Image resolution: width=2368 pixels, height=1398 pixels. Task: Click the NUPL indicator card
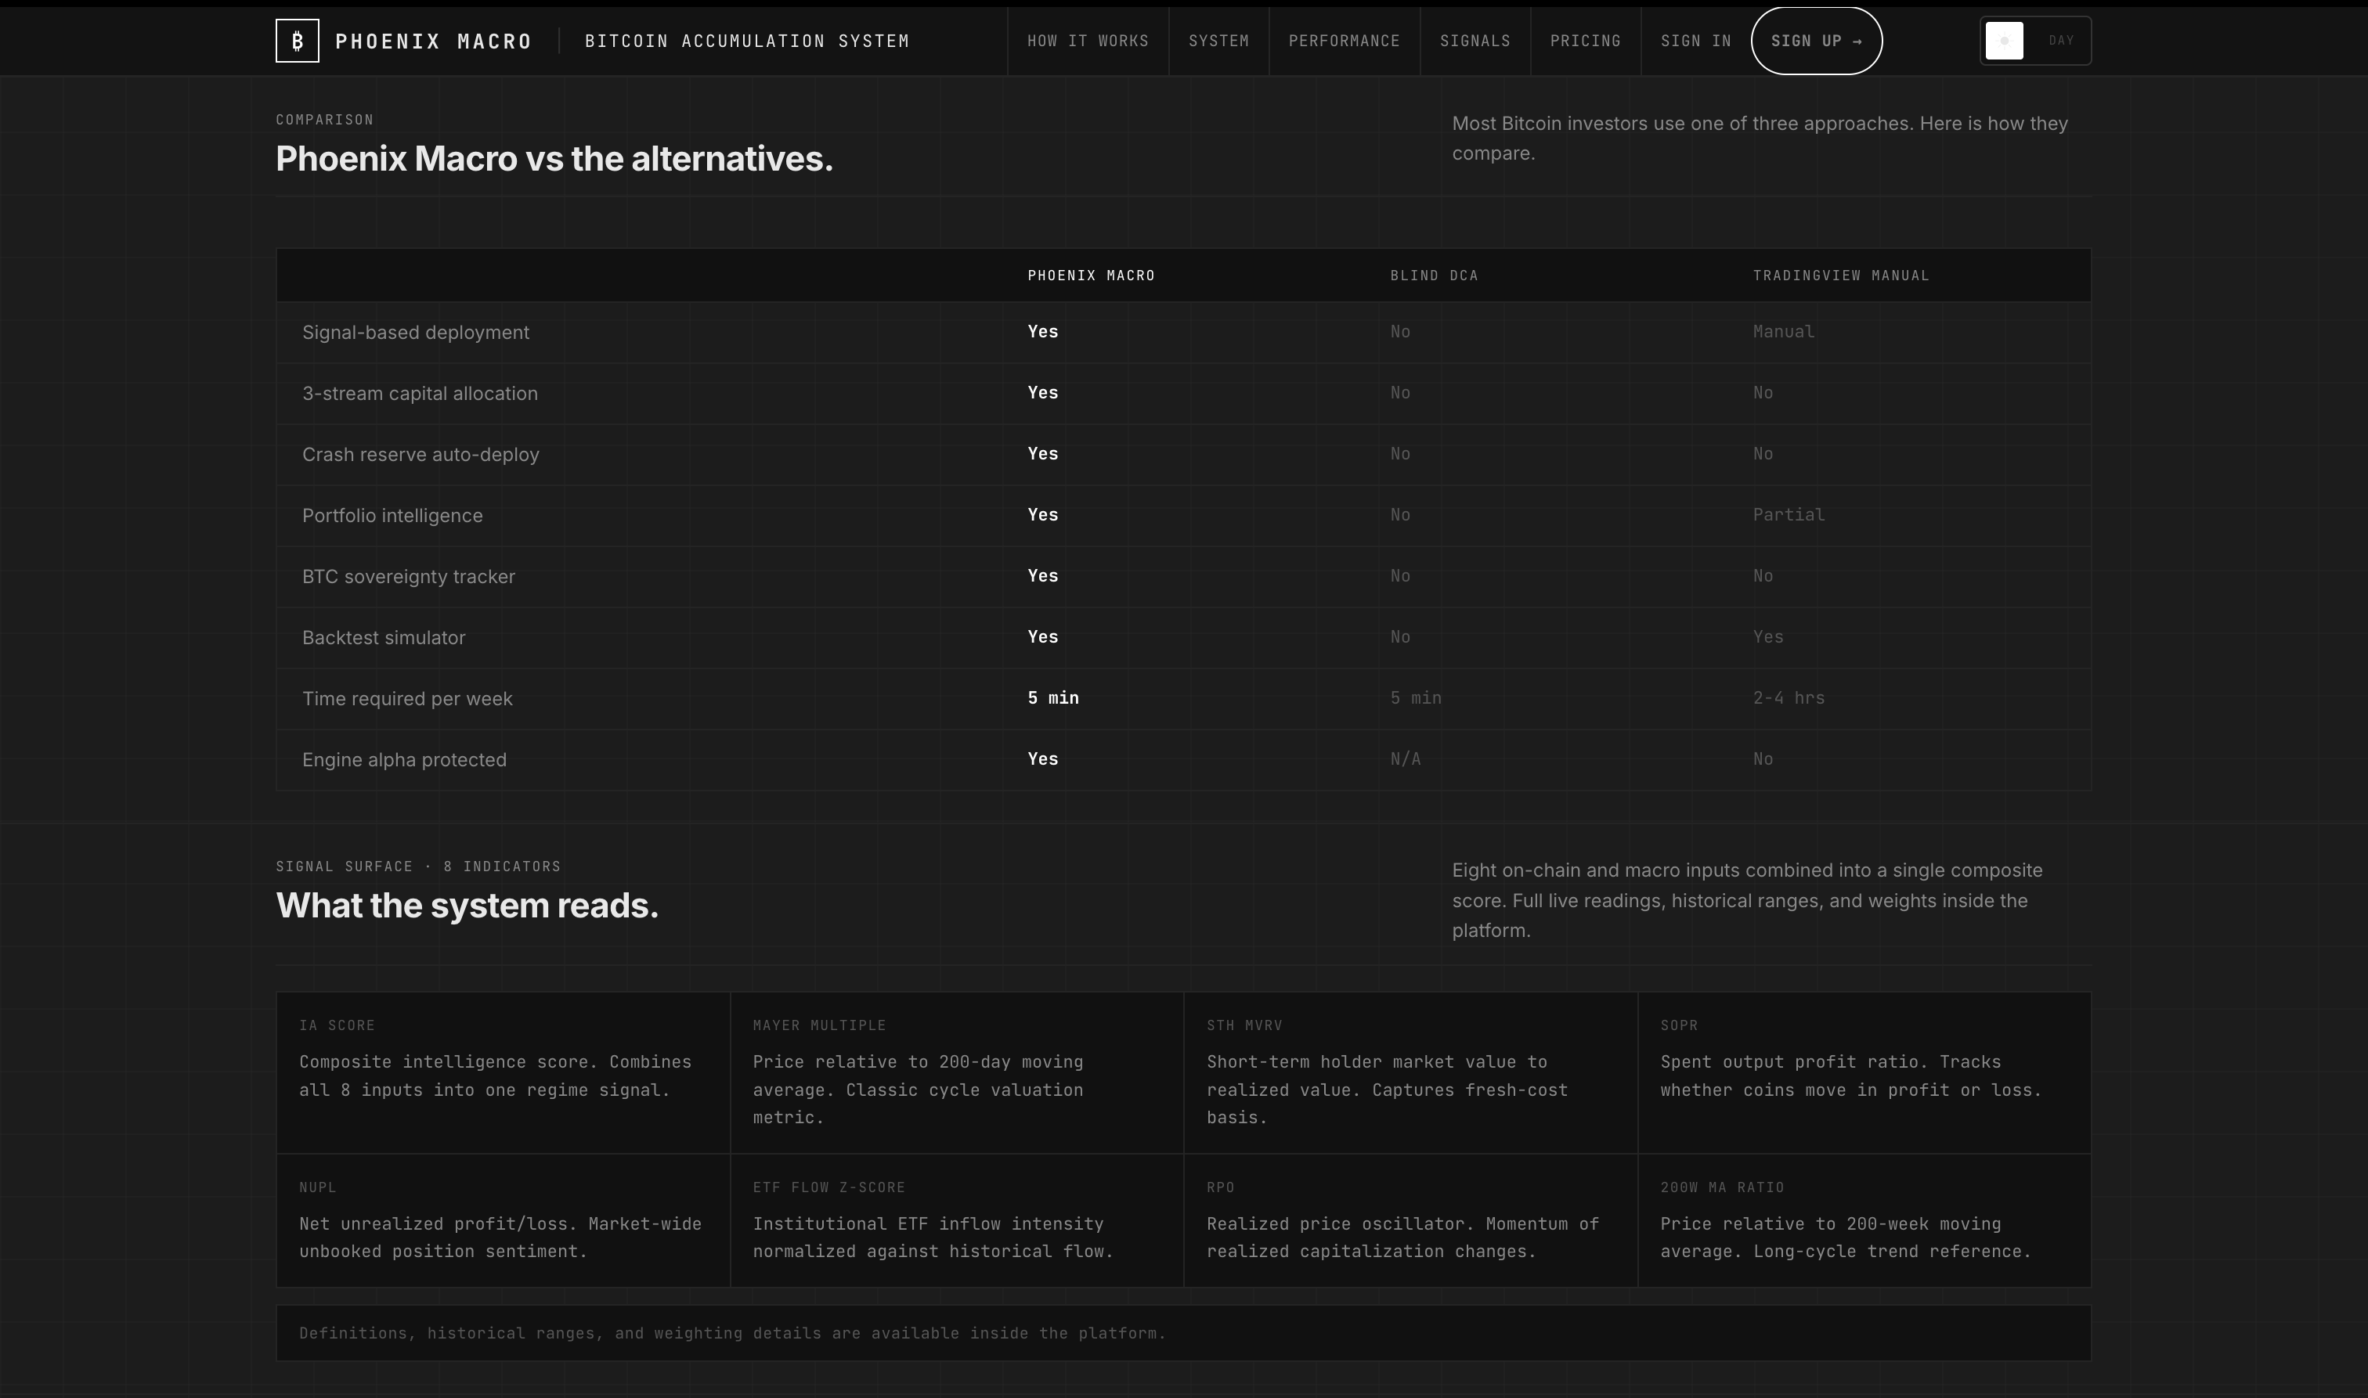pyautogui.click(x=504, y=1221)
